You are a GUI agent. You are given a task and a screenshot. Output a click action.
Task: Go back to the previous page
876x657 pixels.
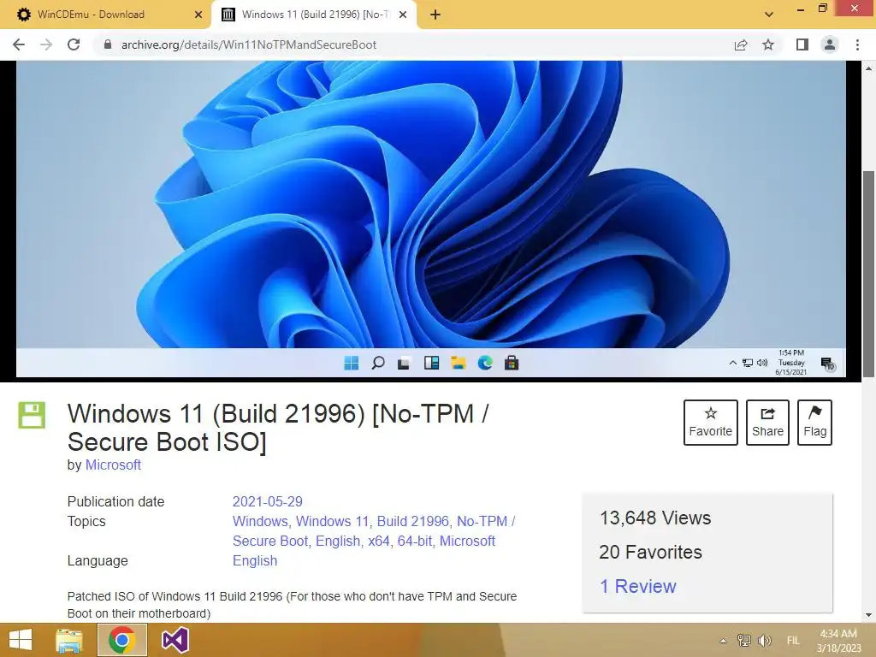click(x=19, y=44)
